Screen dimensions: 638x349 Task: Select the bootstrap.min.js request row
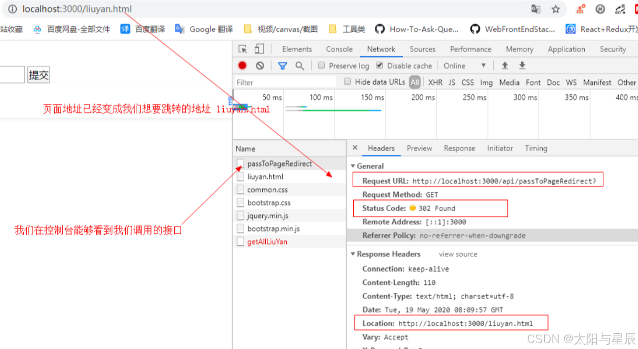290,229
